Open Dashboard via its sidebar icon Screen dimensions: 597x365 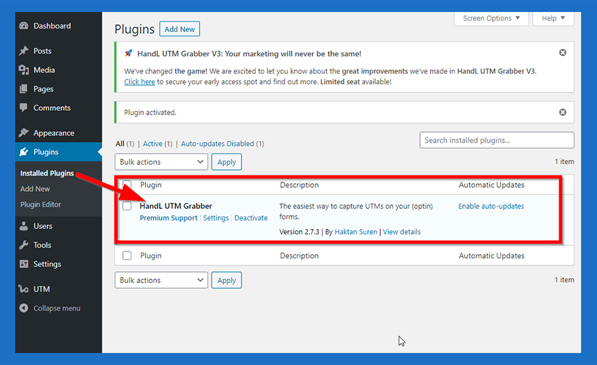tap(24, 26)
